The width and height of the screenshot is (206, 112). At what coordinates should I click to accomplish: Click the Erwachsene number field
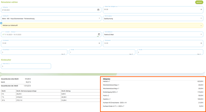pos(34,52)
